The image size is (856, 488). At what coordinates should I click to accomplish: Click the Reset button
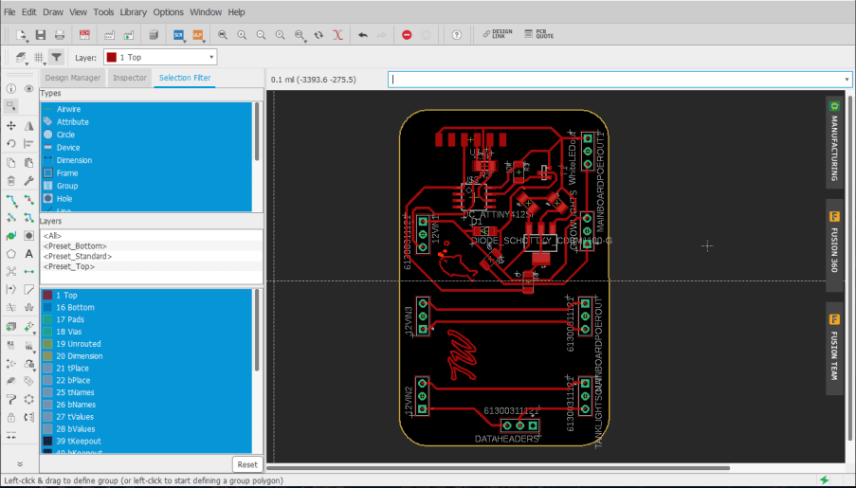(247, 464)
